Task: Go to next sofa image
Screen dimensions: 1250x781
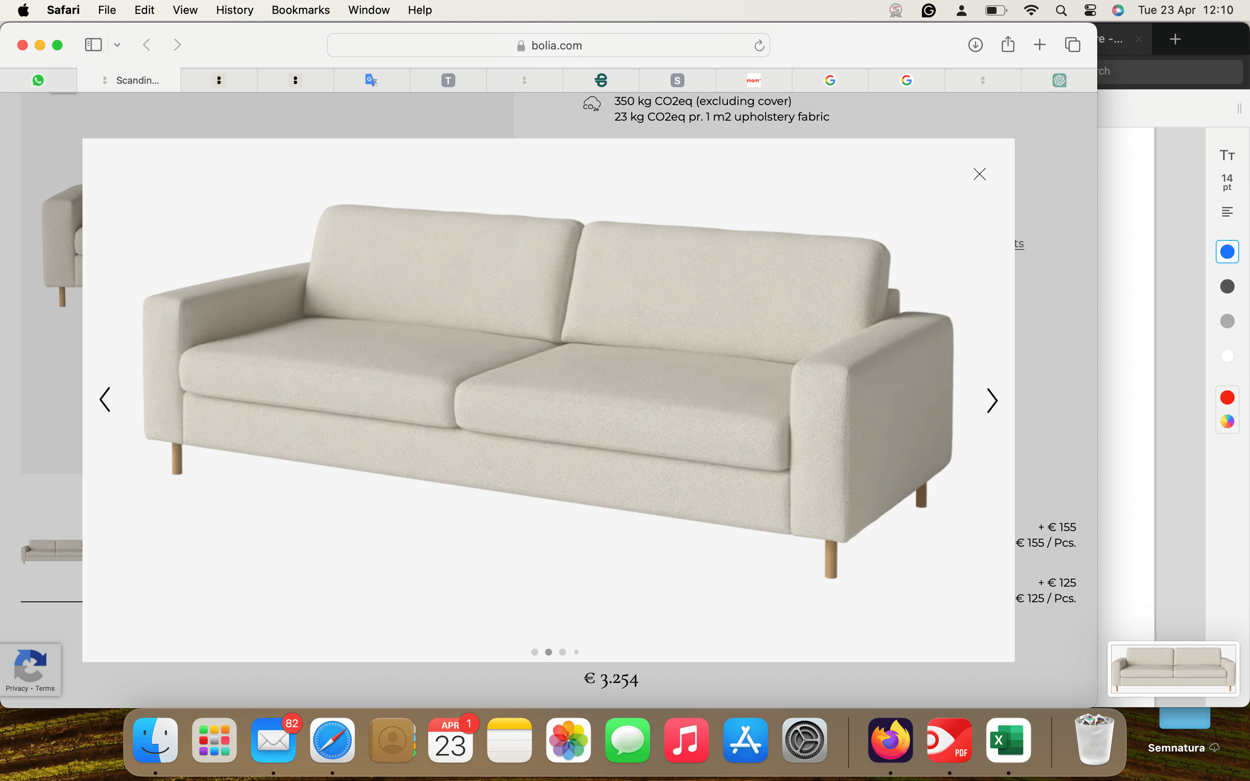Action: pyautogui.click(x=992, y=400)
